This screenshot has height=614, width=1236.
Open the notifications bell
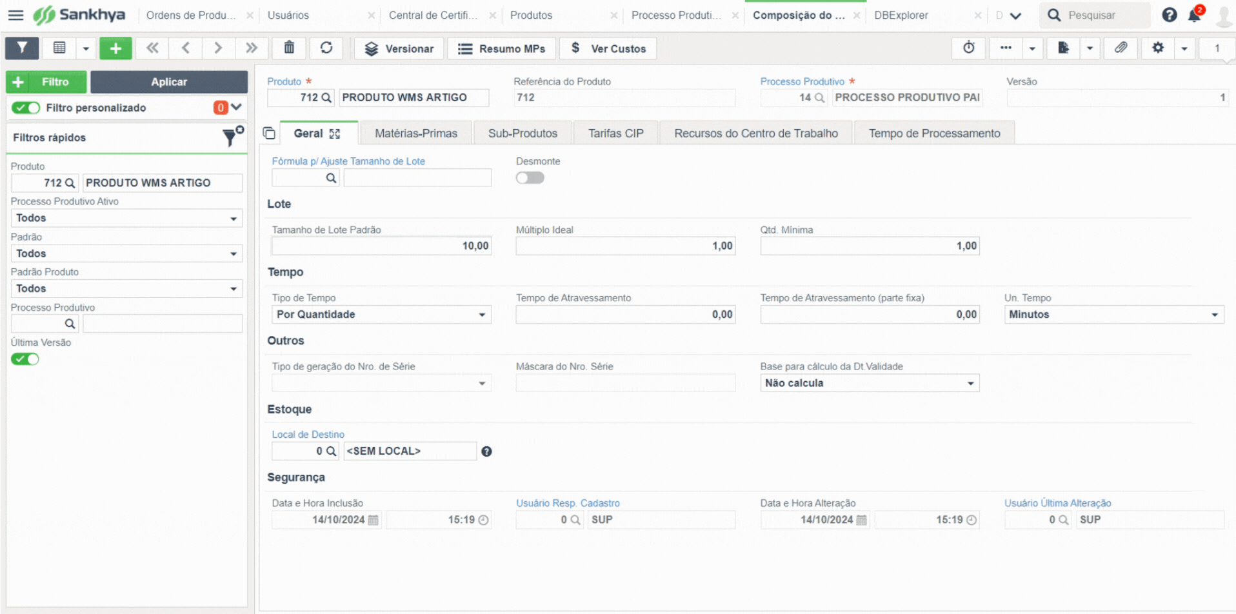[1195, 15]
